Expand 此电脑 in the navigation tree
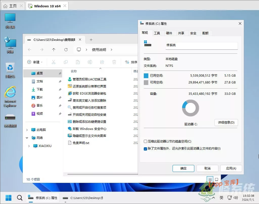 [x=27, y=130]
